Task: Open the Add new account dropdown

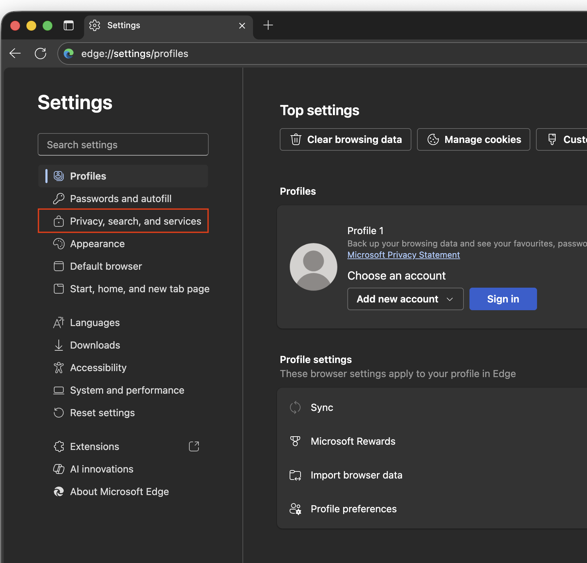Action: pyautogui.click(x=405, y=299)
